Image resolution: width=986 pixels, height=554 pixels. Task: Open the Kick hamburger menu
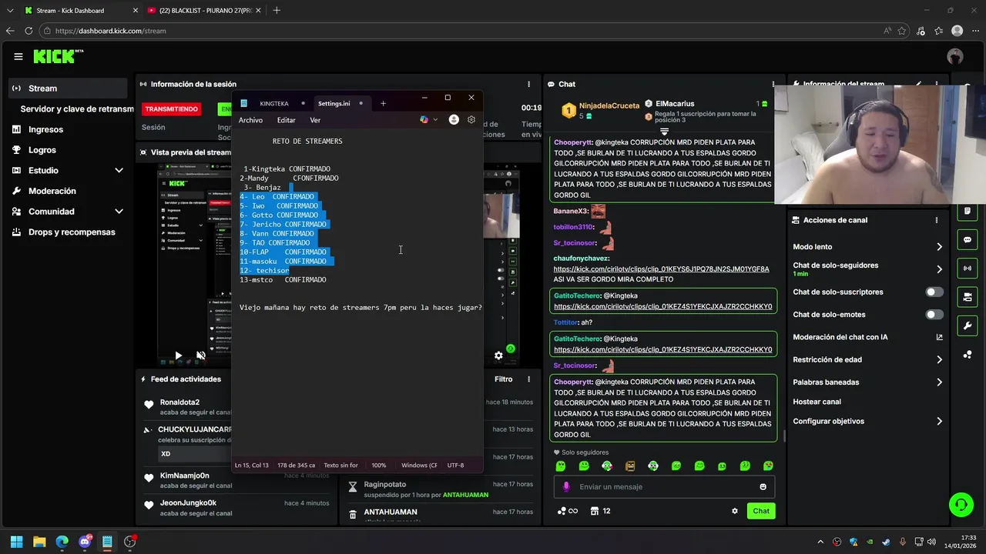pos(18,56)
